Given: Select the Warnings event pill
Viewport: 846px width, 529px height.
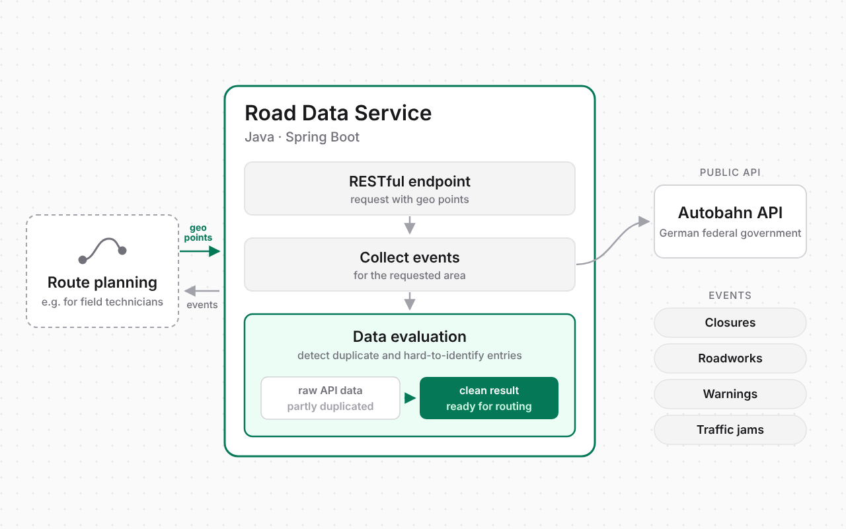Looking at the screenshot, I should point(730,394).
